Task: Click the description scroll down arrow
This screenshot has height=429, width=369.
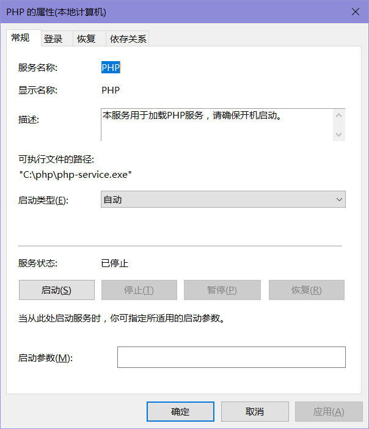Action: pos(339,134)
